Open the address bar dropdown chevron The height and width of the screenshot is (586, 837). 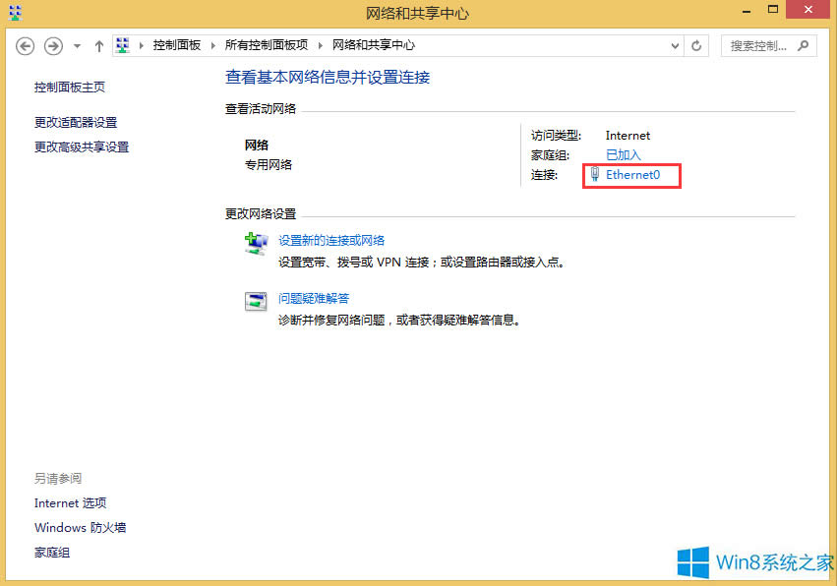(674, 45)
